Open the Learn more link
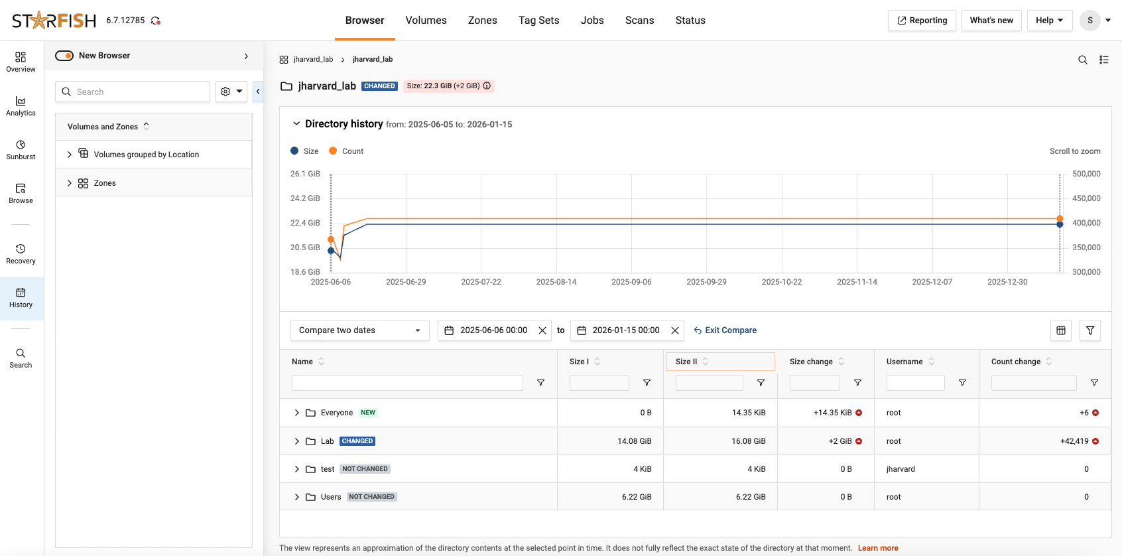Screen dimensions: 1122x556 878,548
